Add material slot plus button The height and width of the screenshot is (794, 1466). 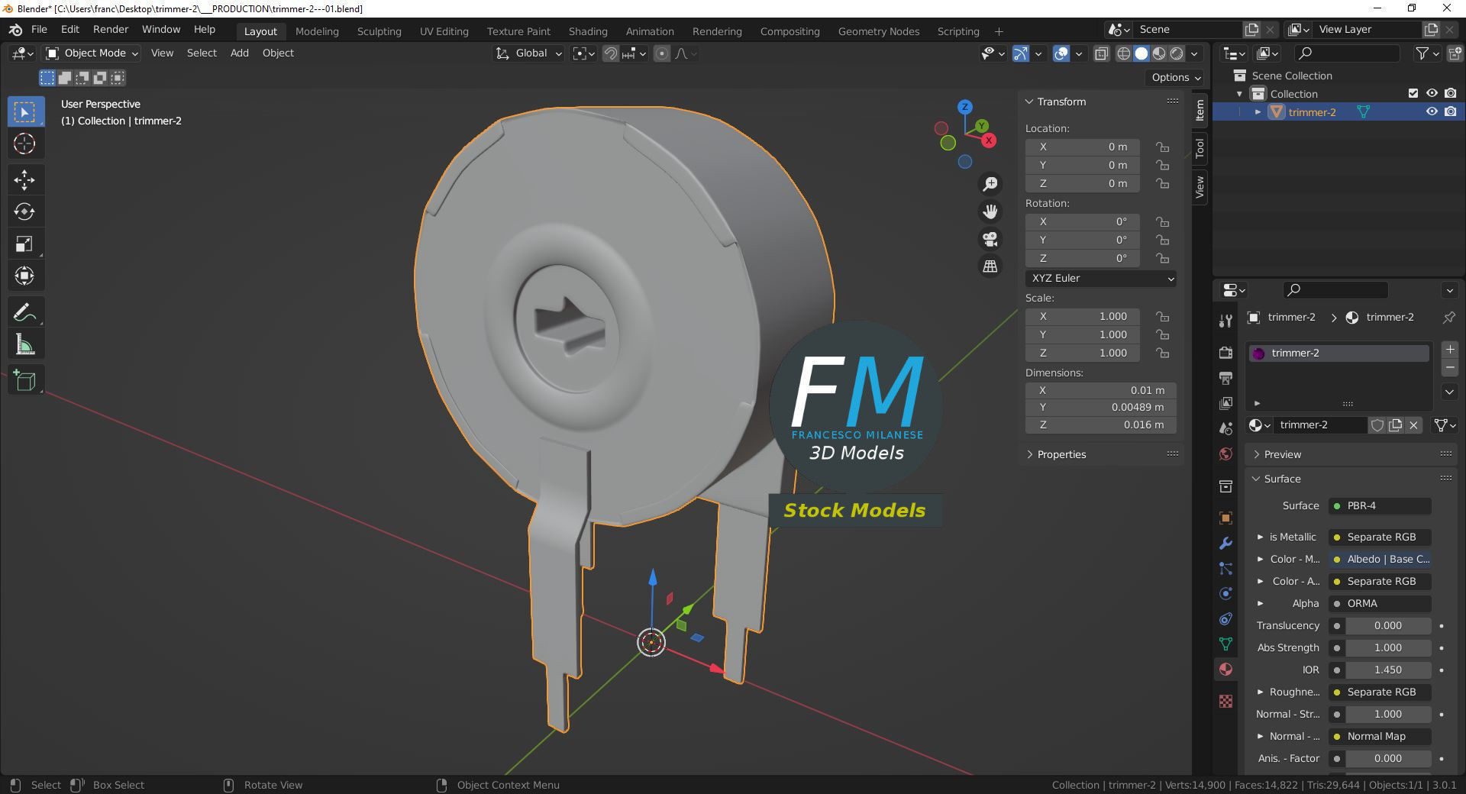(1450, 350)
